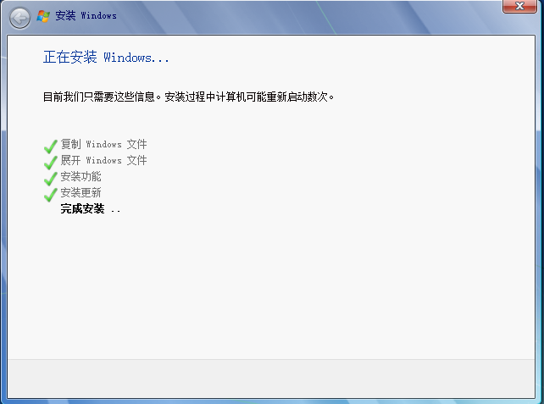Click the checkmark beside 展开 Windows 文件
This screenshot has width=544, height=404.
(50, 163)
